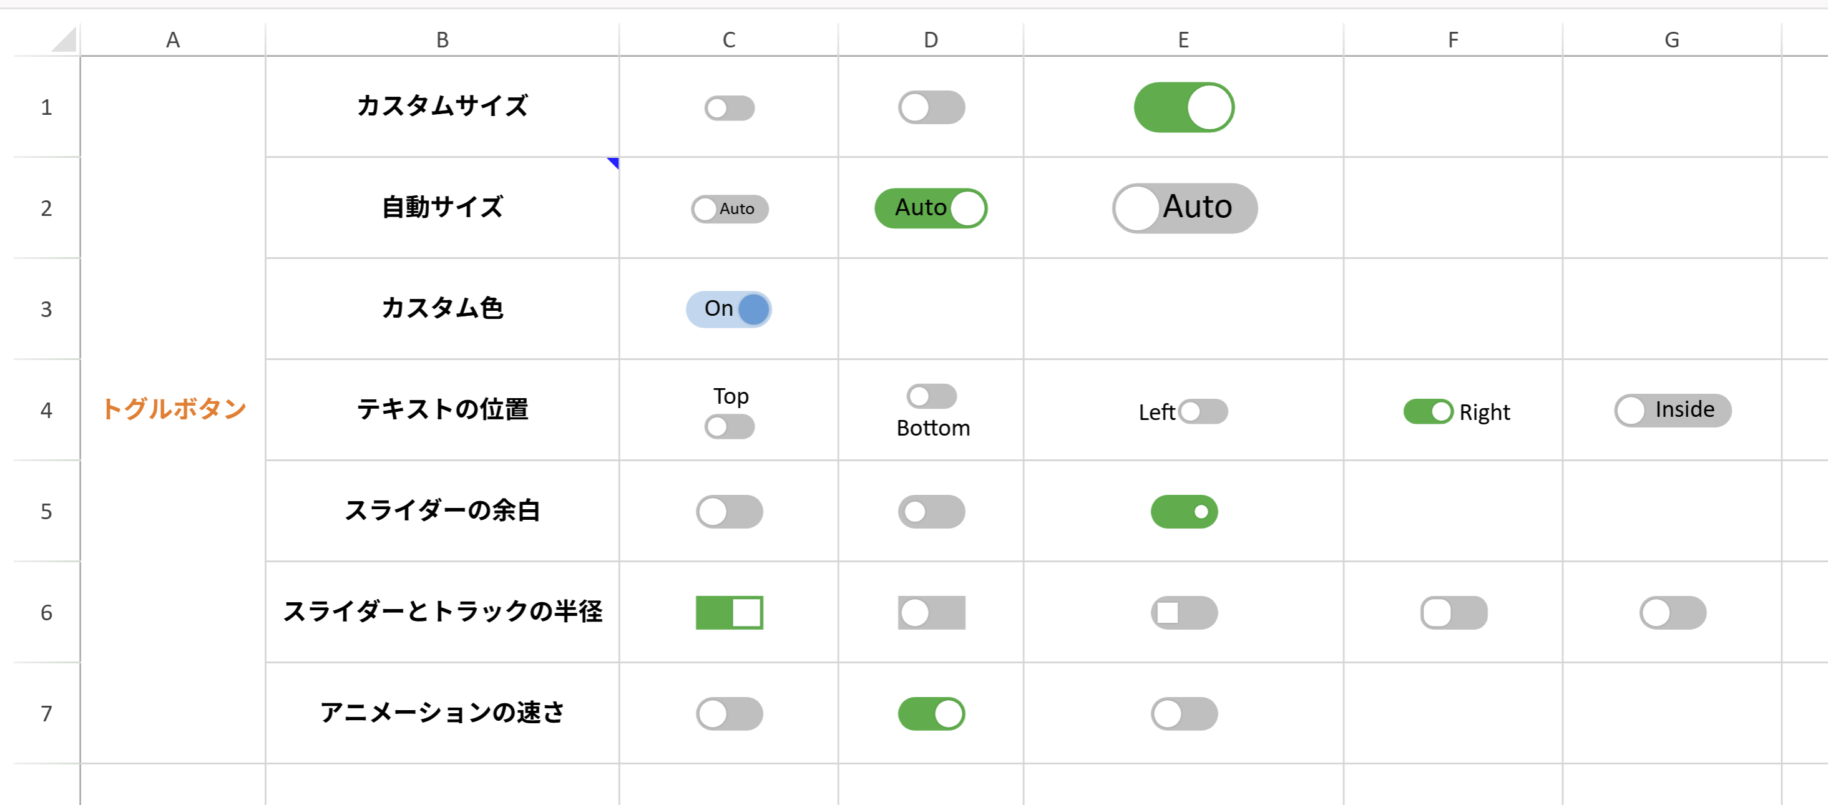Enable the Bottom-labeled toggle
The image size is (1828, 805).
(931, 396)
